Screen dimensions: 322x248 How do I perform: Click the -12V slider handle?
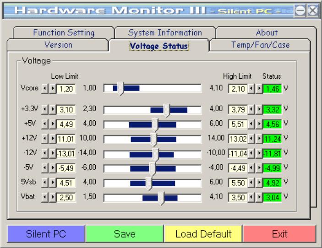pos(155,155)
